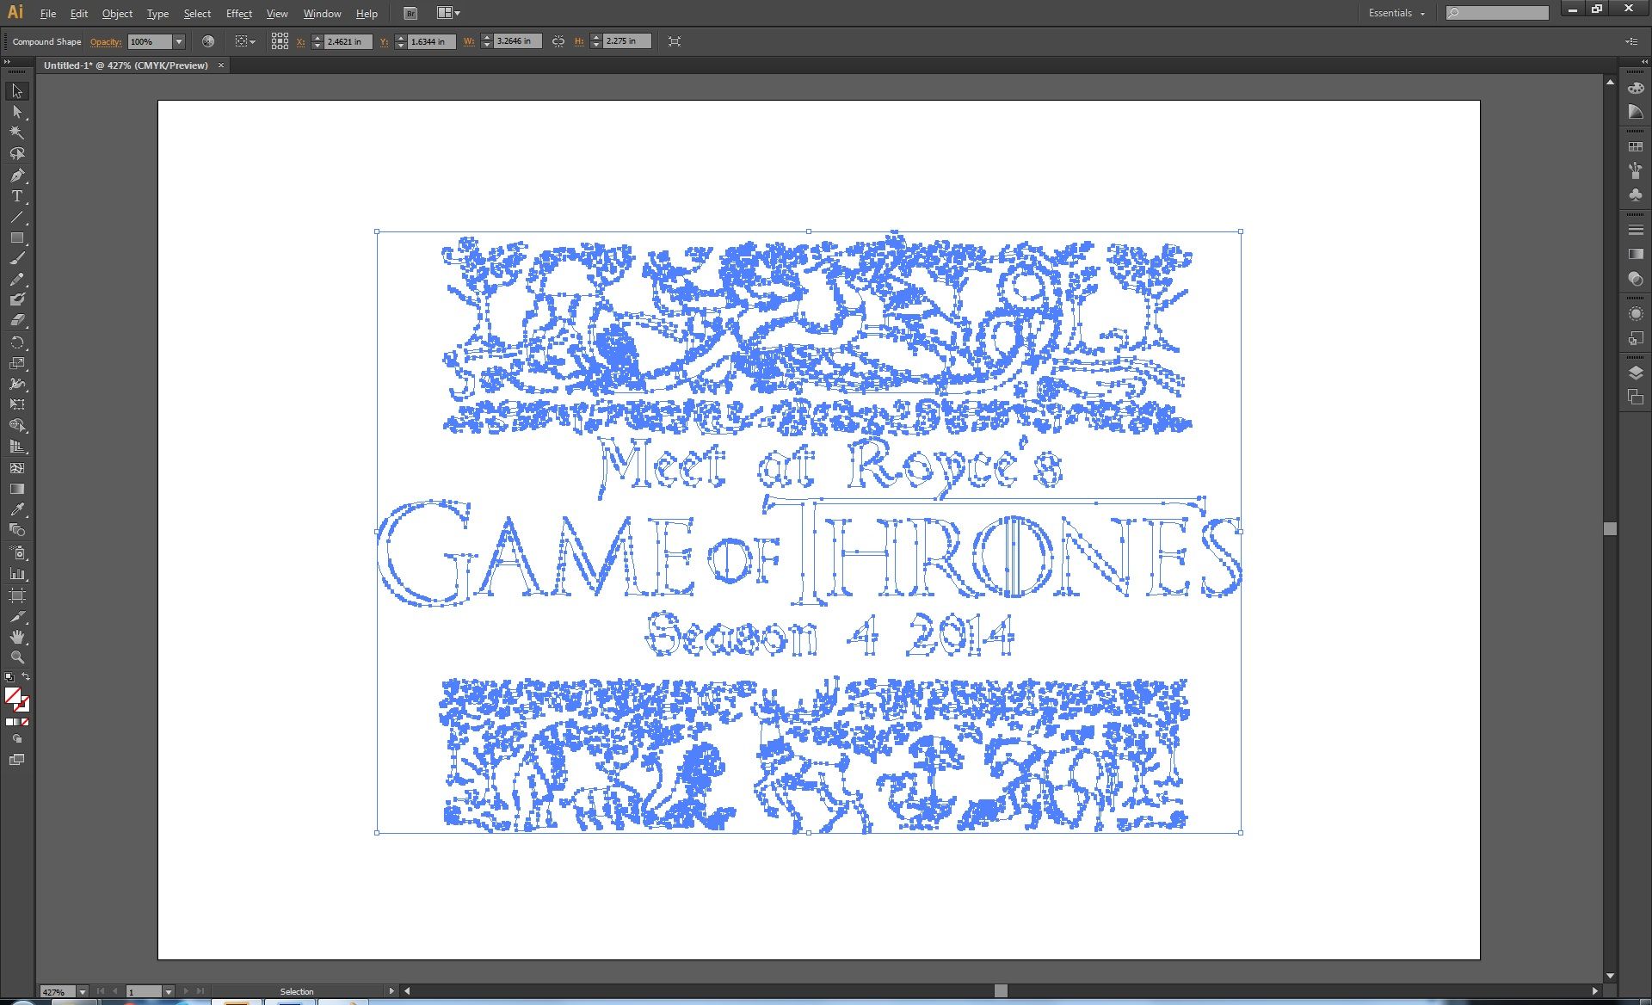This screenshot has width=1652, height=1005.
Task: Select the Pencil tool
Action: [17, 279]
